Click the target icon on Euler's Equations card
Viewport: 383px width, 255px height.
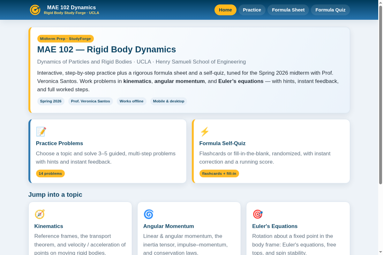click(258, 214)
